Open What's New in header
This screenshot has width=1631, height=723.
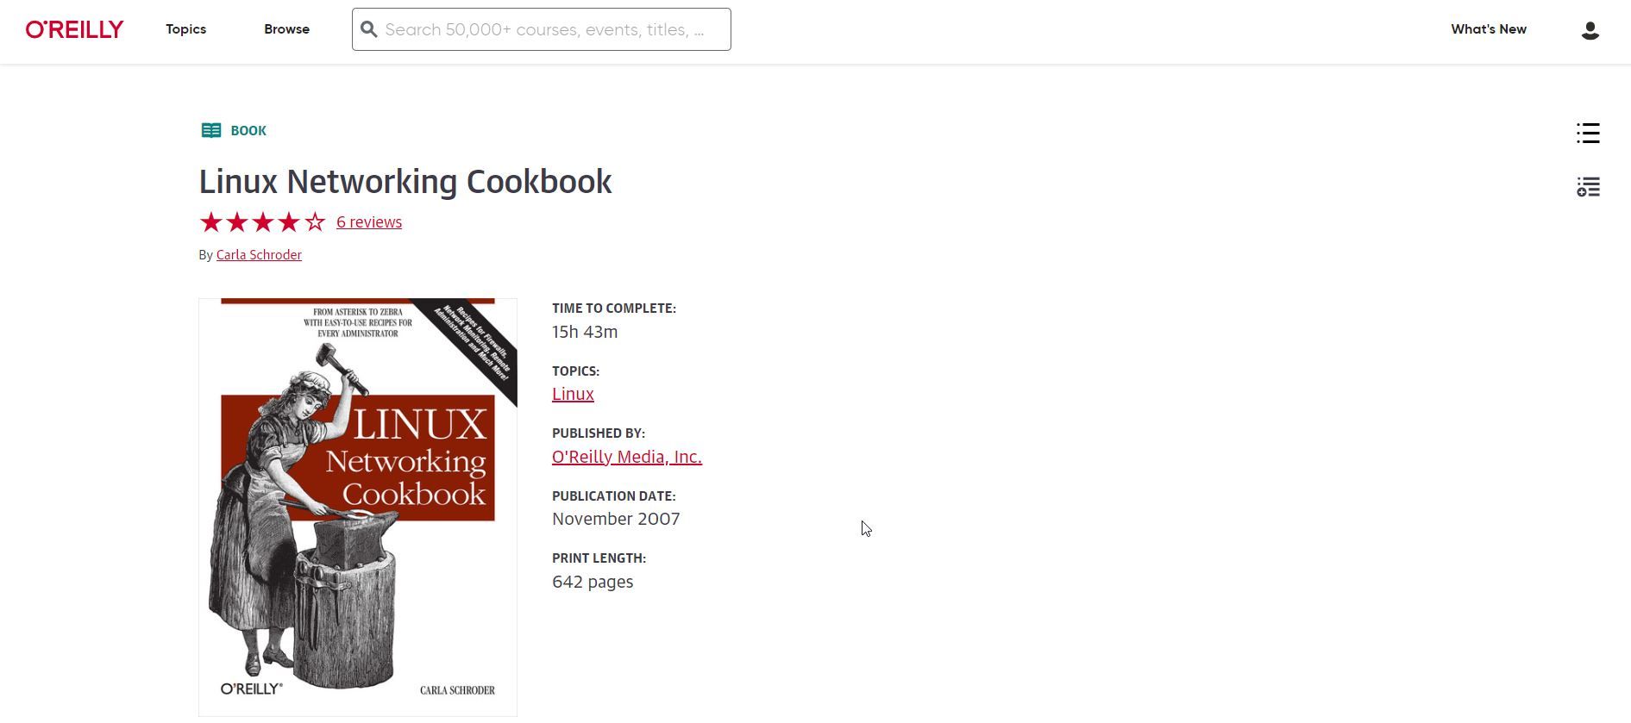1489,29
